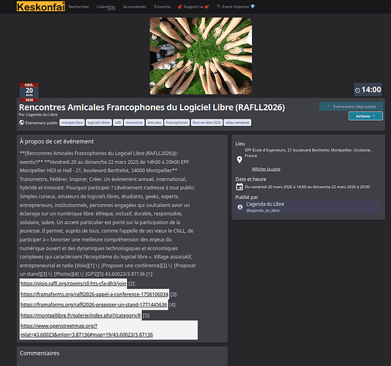The width and height of the screenshot is (391, 366).
Task: Open the 'Afficher la carte' link
Action: 266,169
